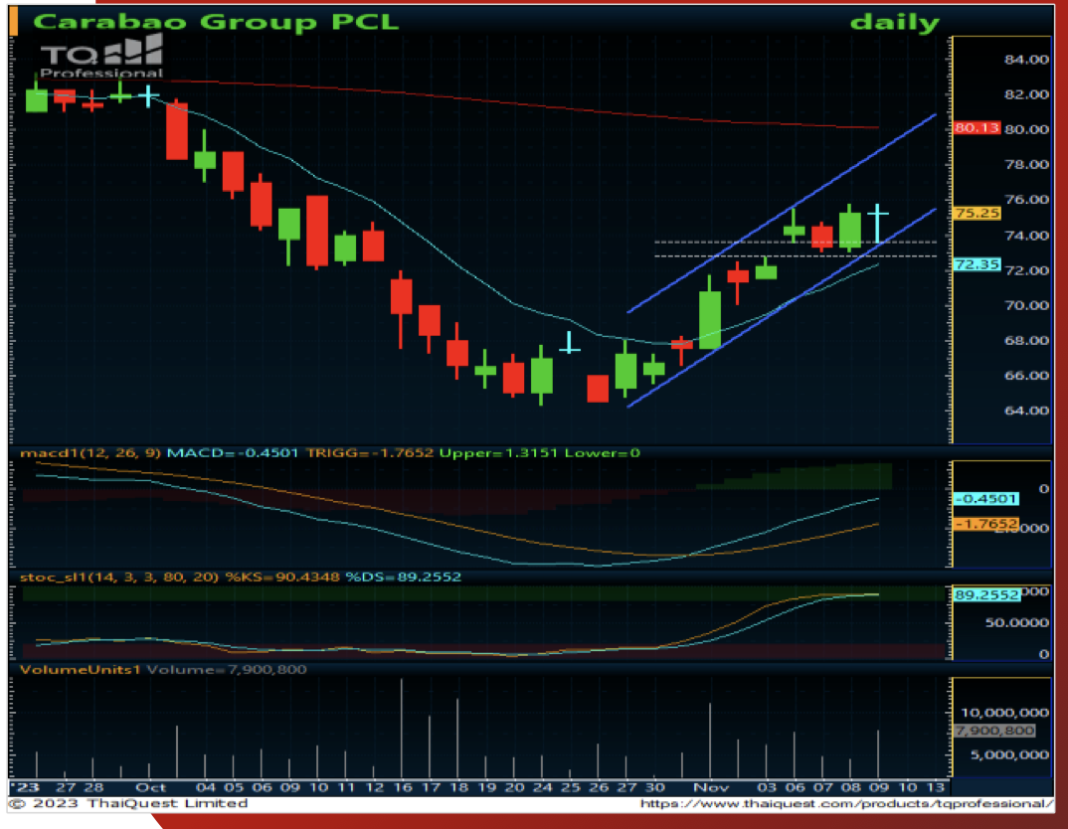
Task: Click the 28 date label
Action: tap(93, 787)
